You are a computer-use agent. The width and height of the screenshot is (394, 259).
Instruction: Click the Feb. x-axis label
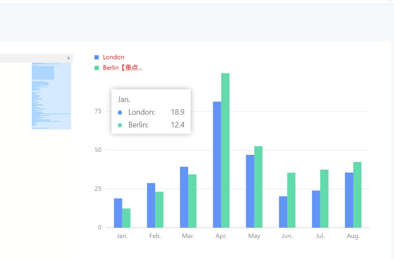pyautogui.click(x=155, y=236)
